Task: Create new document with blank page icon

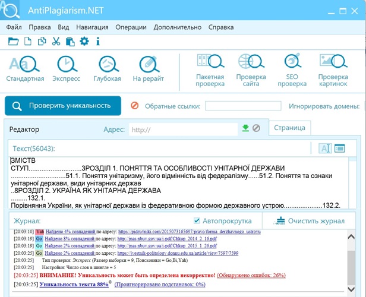Action: click(x=28, y=42)
